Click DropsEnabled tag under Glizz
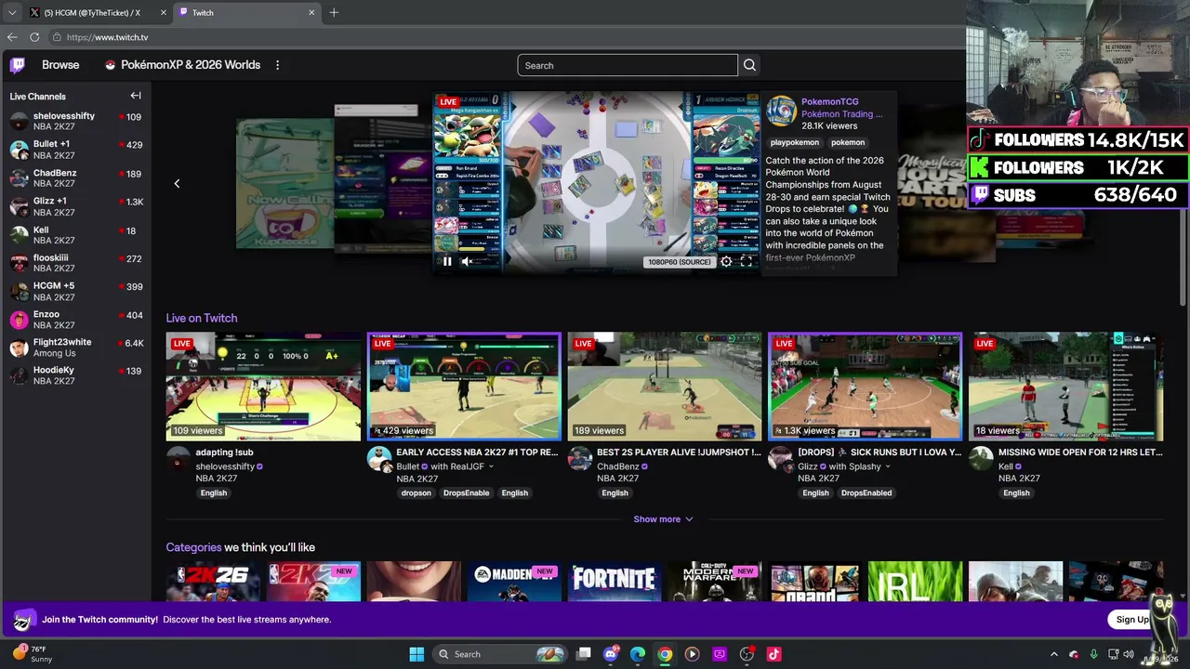This screenshot has height=669, width=1190. pos(866,493)
